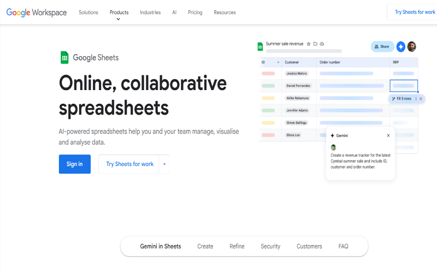
Task: Jump to the Customers section
Action: click(309, 246)
